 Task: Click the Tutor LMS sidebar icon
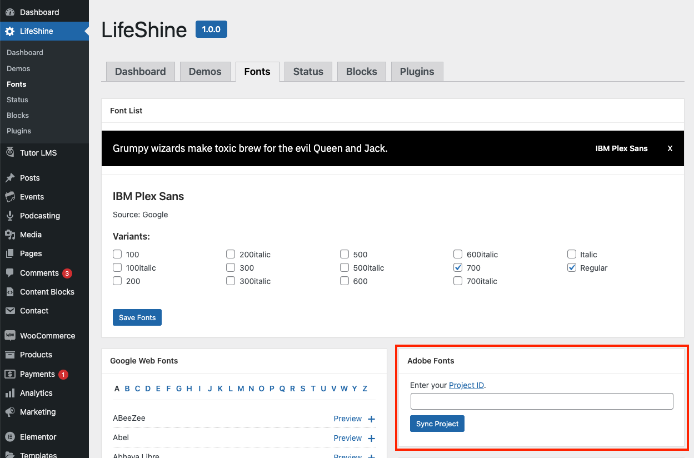tap(10, 152)
